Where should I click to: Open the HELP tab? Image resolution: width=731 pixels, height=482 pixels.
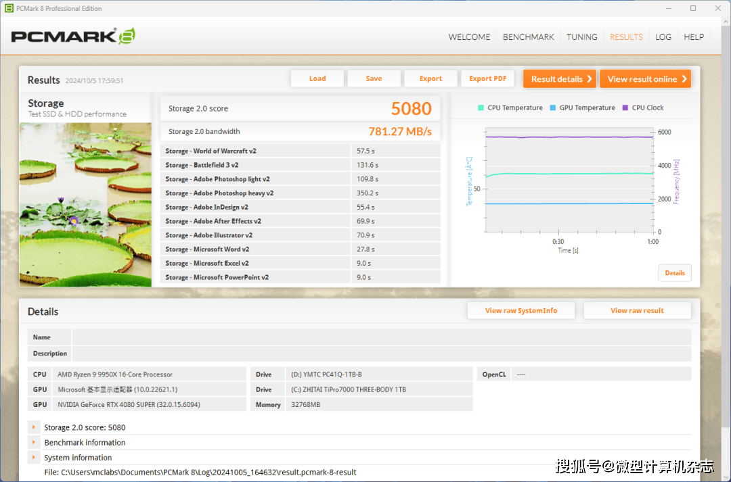click(x=694, y=37)
